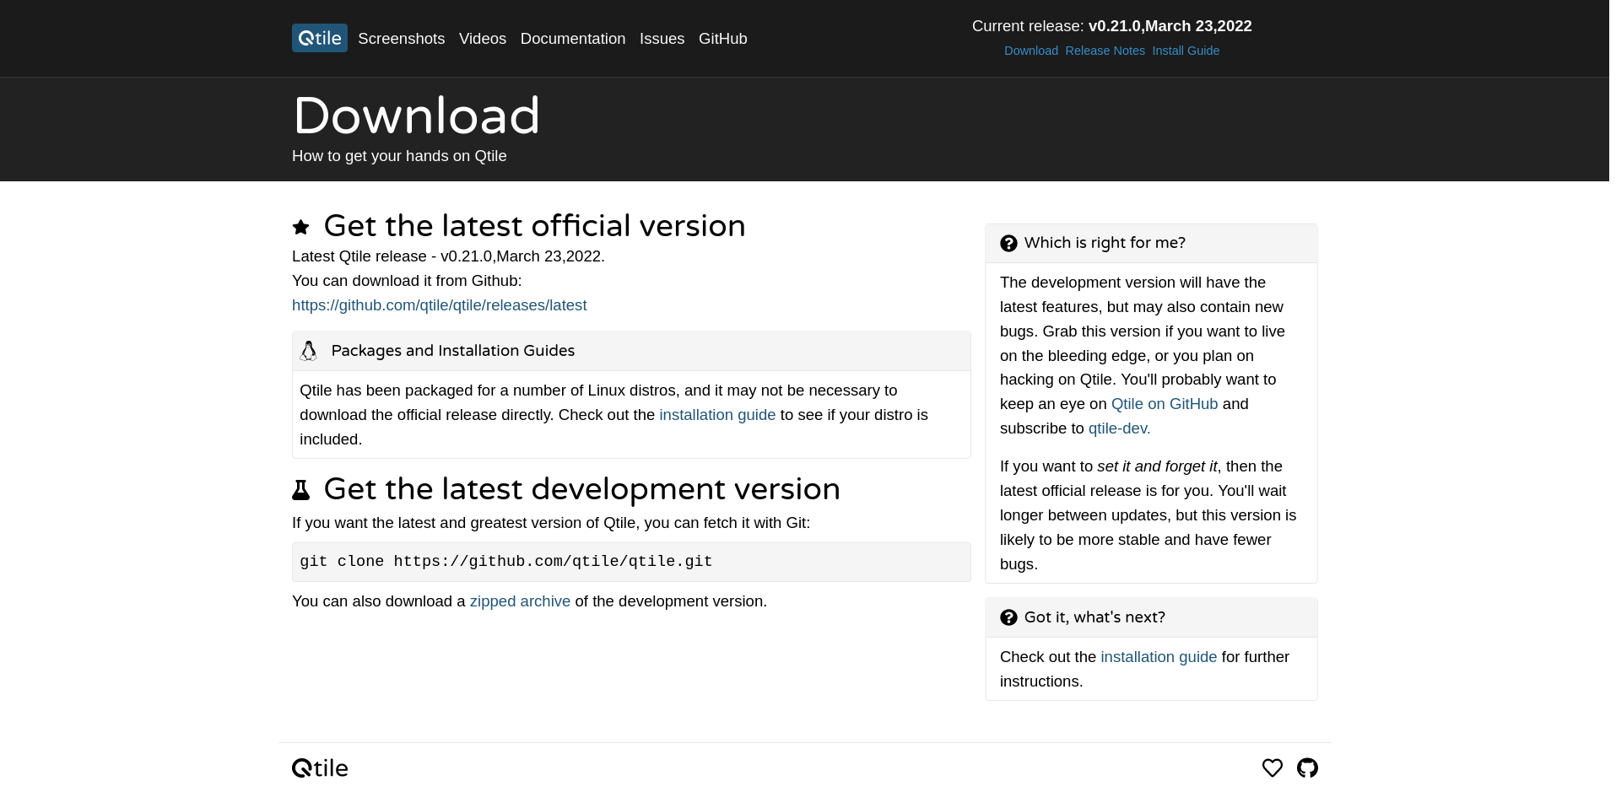
Task: Click the question mark icon on Got it, what's next
Action: [1009, 617]
